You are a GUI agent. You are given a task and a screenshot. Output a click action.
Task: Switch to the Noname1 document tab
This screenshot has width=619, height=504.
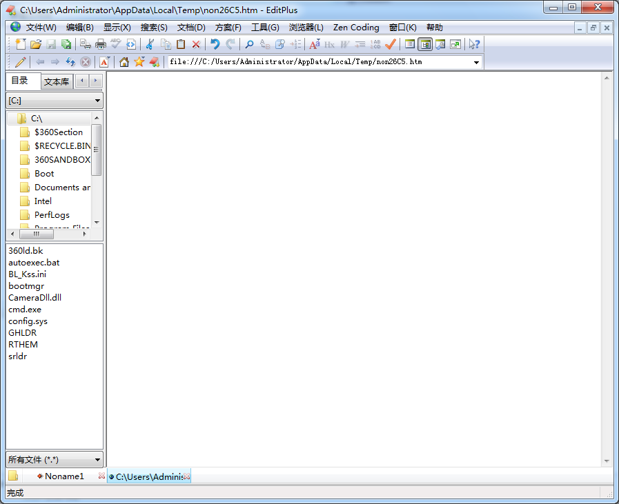coord(64,476)
